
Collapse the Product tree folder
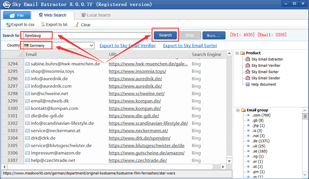pyautogui.click(x=237, y=53)
